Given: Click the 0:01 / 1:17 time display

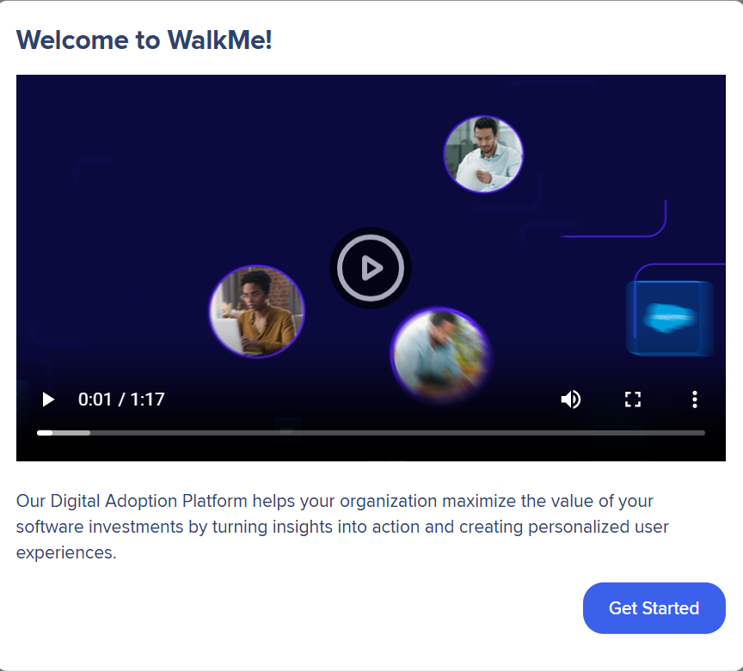Looking at the screenshot, I should (121, 400).
